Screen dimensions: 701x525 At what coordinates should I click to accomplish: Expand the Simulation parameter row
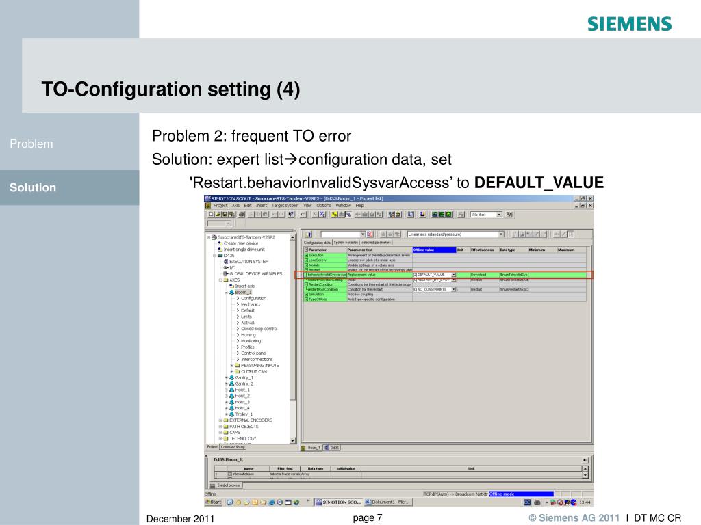coord(306,295)
